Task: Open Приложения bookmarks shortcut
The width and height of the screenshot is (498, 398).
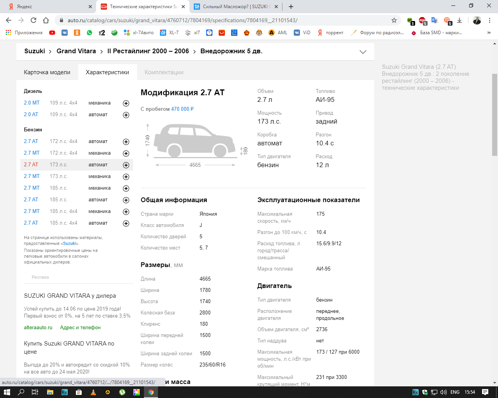Action: [x=24, y=33]
